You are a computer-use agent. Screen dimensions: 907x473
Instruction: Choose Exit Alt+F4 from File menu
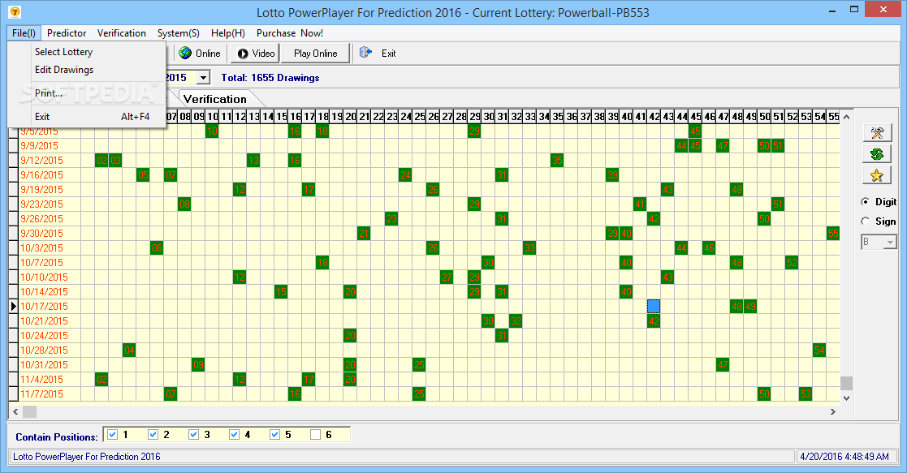point(87,117)
